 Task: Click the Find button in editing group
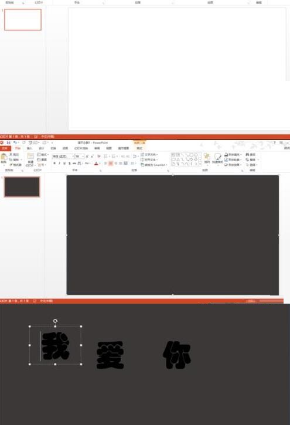251,155
